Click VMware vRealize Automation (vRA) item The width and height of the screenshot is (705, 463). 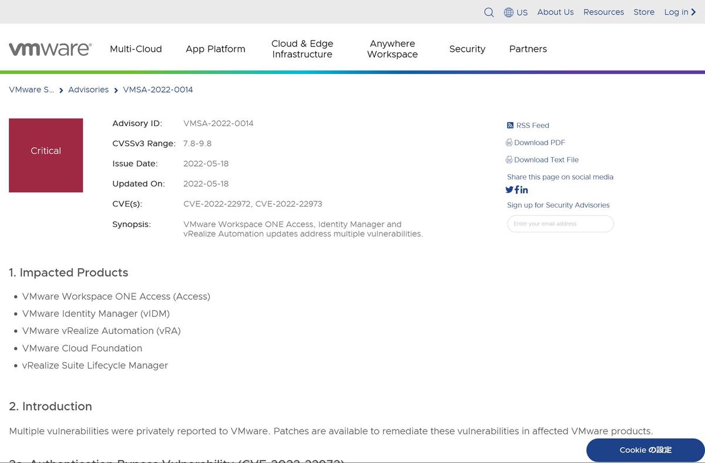[102, 331]
